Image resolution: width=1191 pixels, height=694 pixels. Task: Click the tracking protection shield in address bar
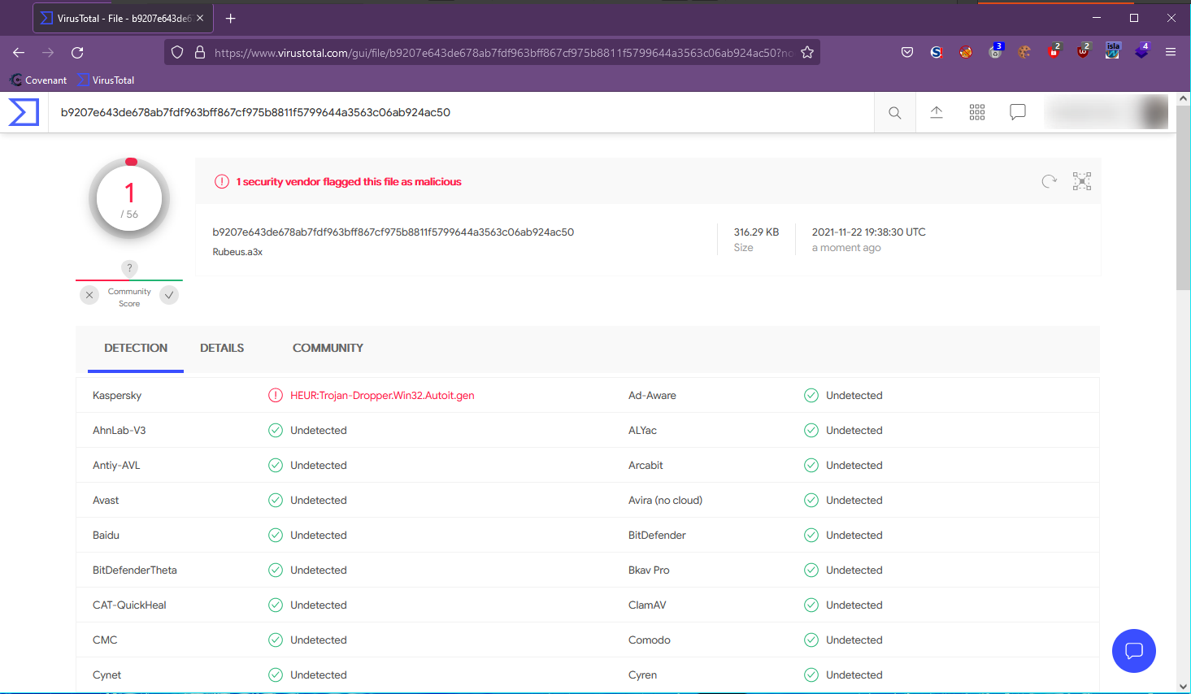(x=177, y=52)
